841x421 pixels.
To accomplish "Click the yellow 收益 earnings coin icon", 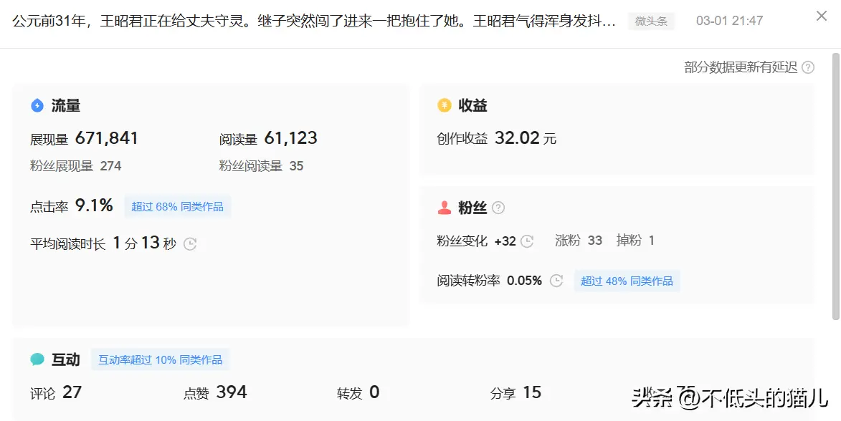I will pyautogui.click(x=445, y=105).
